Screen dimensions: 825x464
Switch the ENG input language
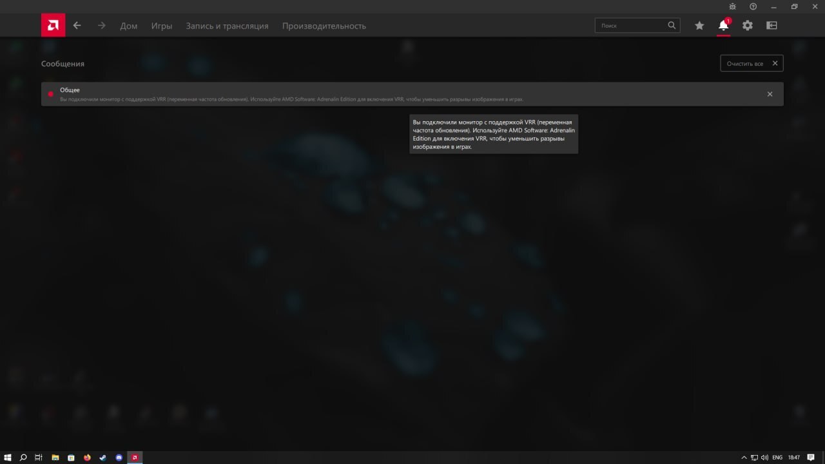[x=777, y=458]
